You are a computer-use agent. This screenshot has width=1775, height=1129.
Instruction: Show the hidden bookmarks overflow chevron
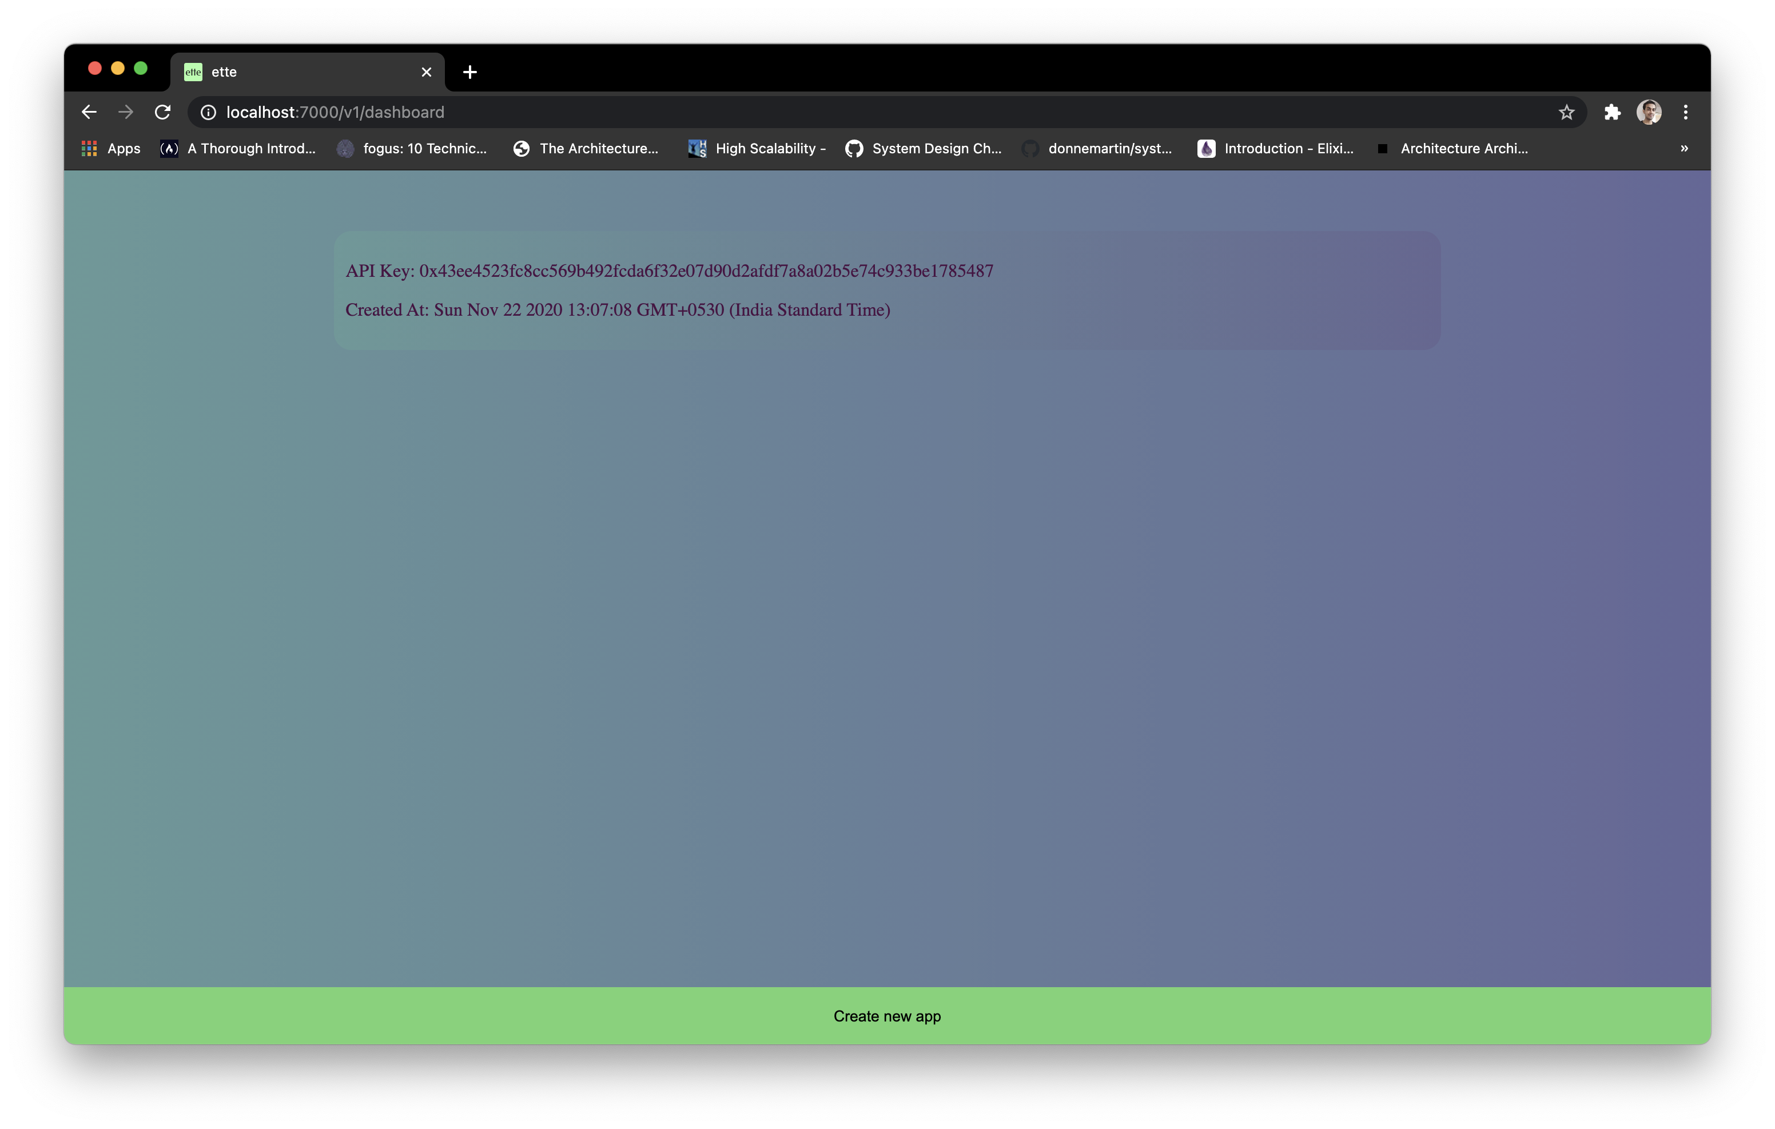pyautogui.click(x=1684, y=148)
